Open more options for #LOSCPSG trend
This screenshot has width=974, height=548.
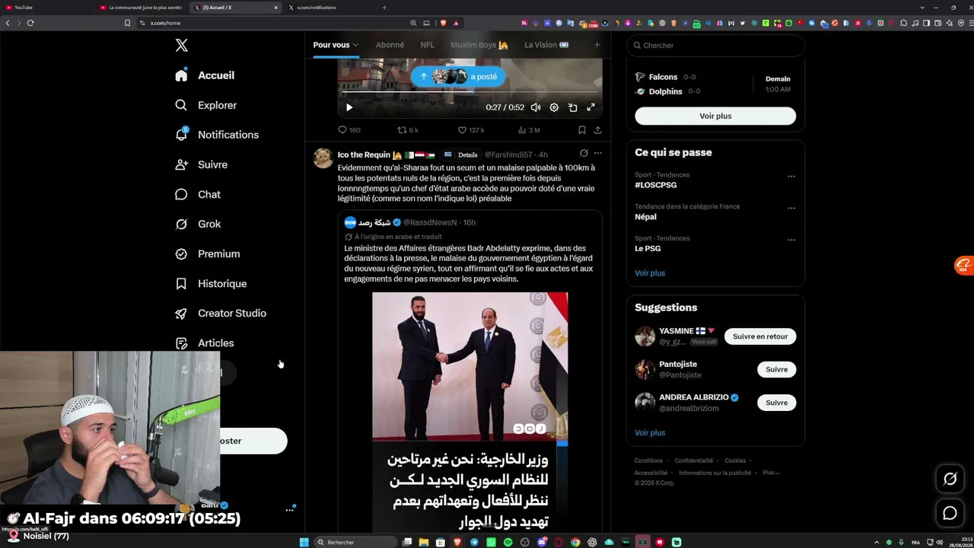791,177
